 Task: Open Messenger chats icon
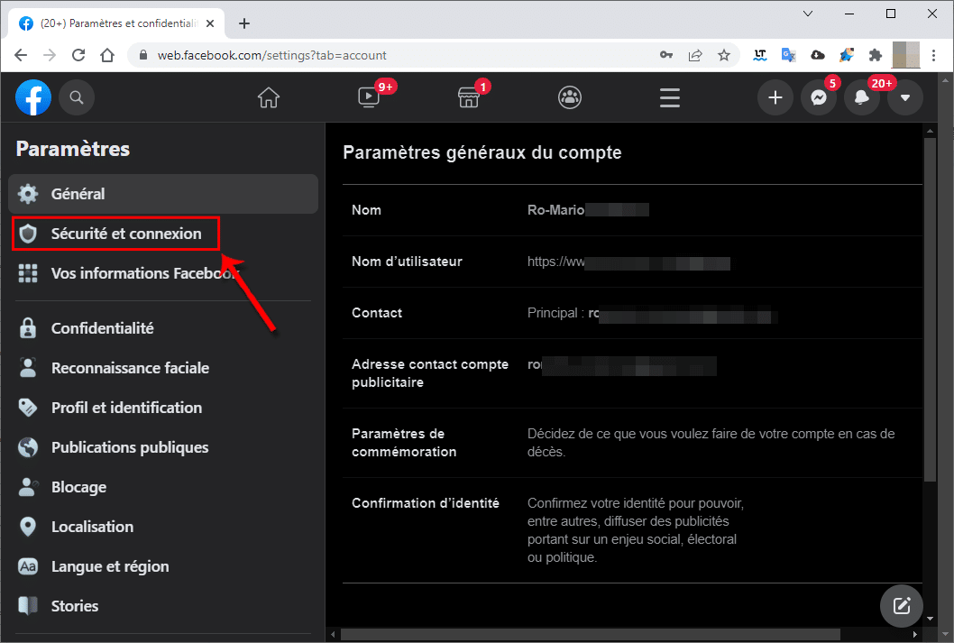tap(819, 97)
